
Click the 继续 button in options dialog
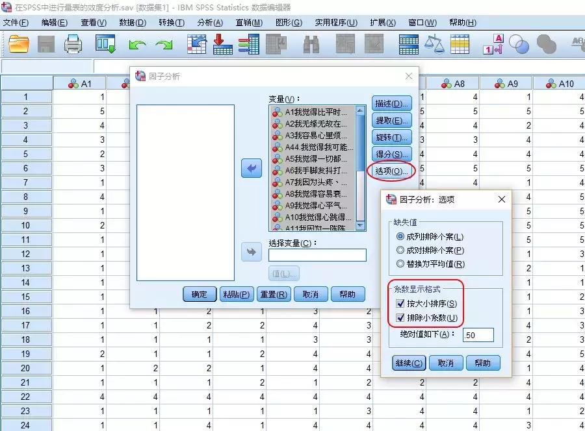point(408,363)
